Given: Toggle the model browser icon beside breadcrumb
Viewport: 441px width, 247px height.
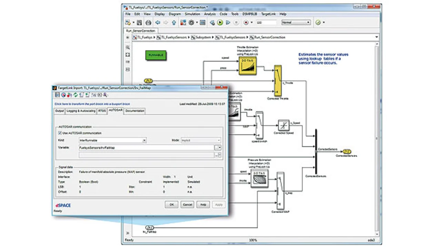Looking at the screenshot, I should [x=128, y=37].
